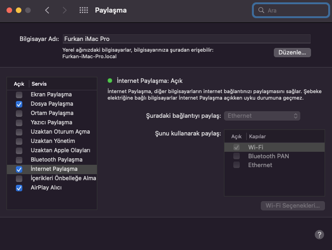Select Uzaktan Yönetim service row

click(x=53, y=141)
